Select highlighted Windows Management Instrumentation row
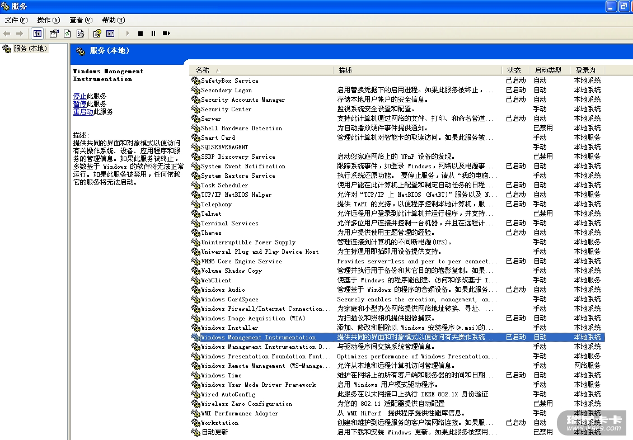This screenshot has height=440, width=633. pyautogui.click(x=397, y=337)
